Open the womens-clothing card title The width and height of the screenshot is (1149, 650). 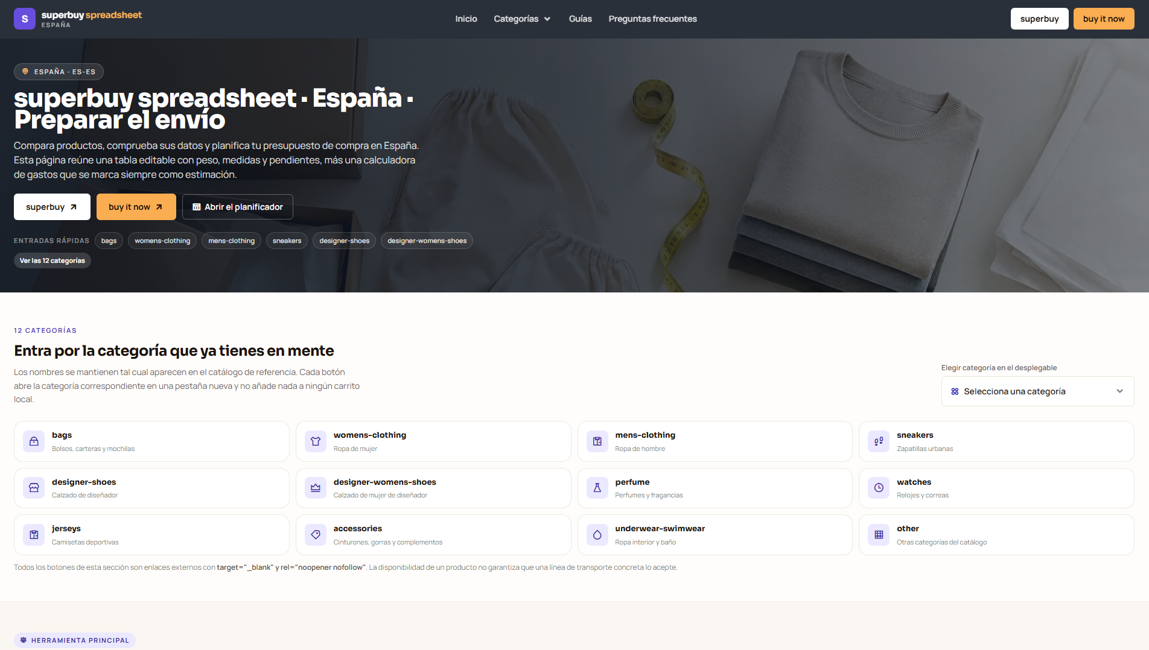[x=370, y=435]
